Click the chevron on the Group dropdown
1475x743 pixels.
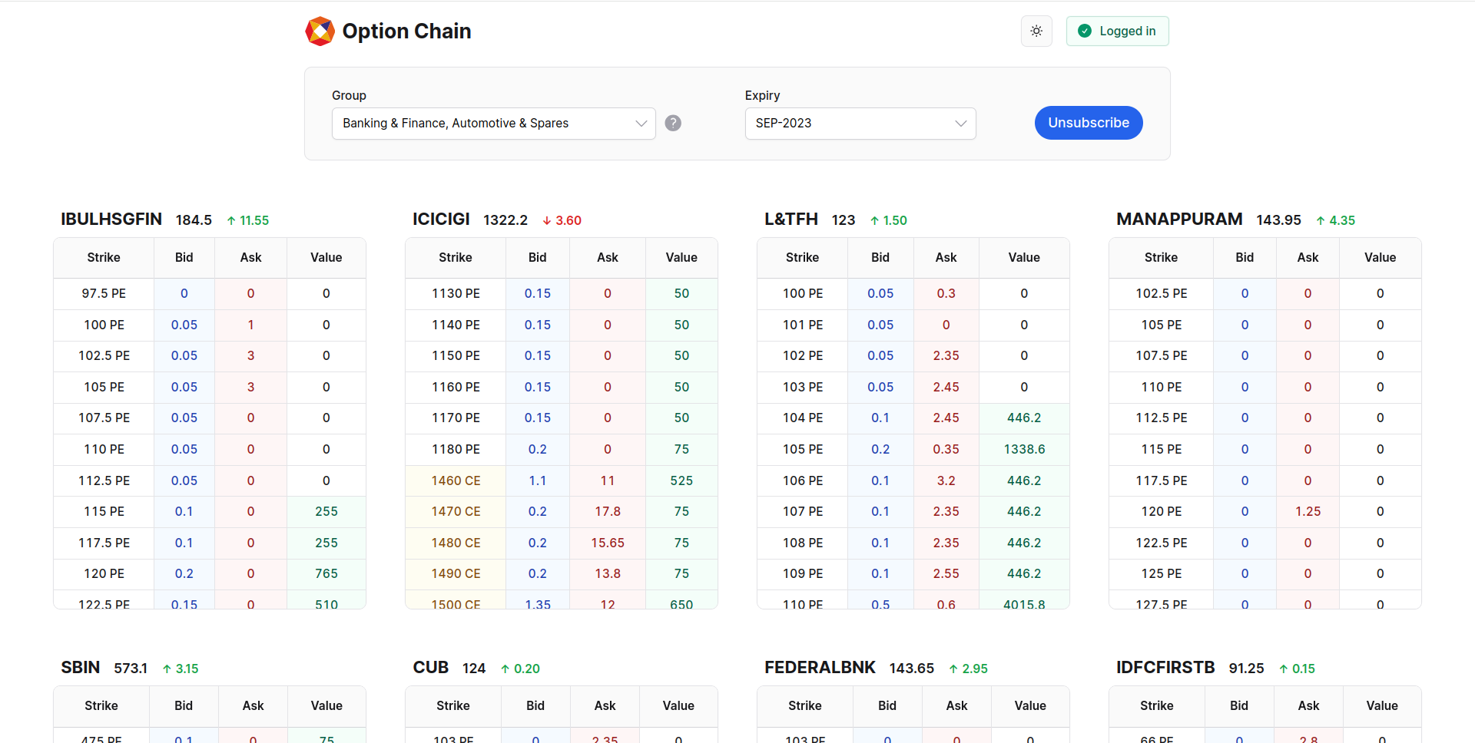click(641, 123)
